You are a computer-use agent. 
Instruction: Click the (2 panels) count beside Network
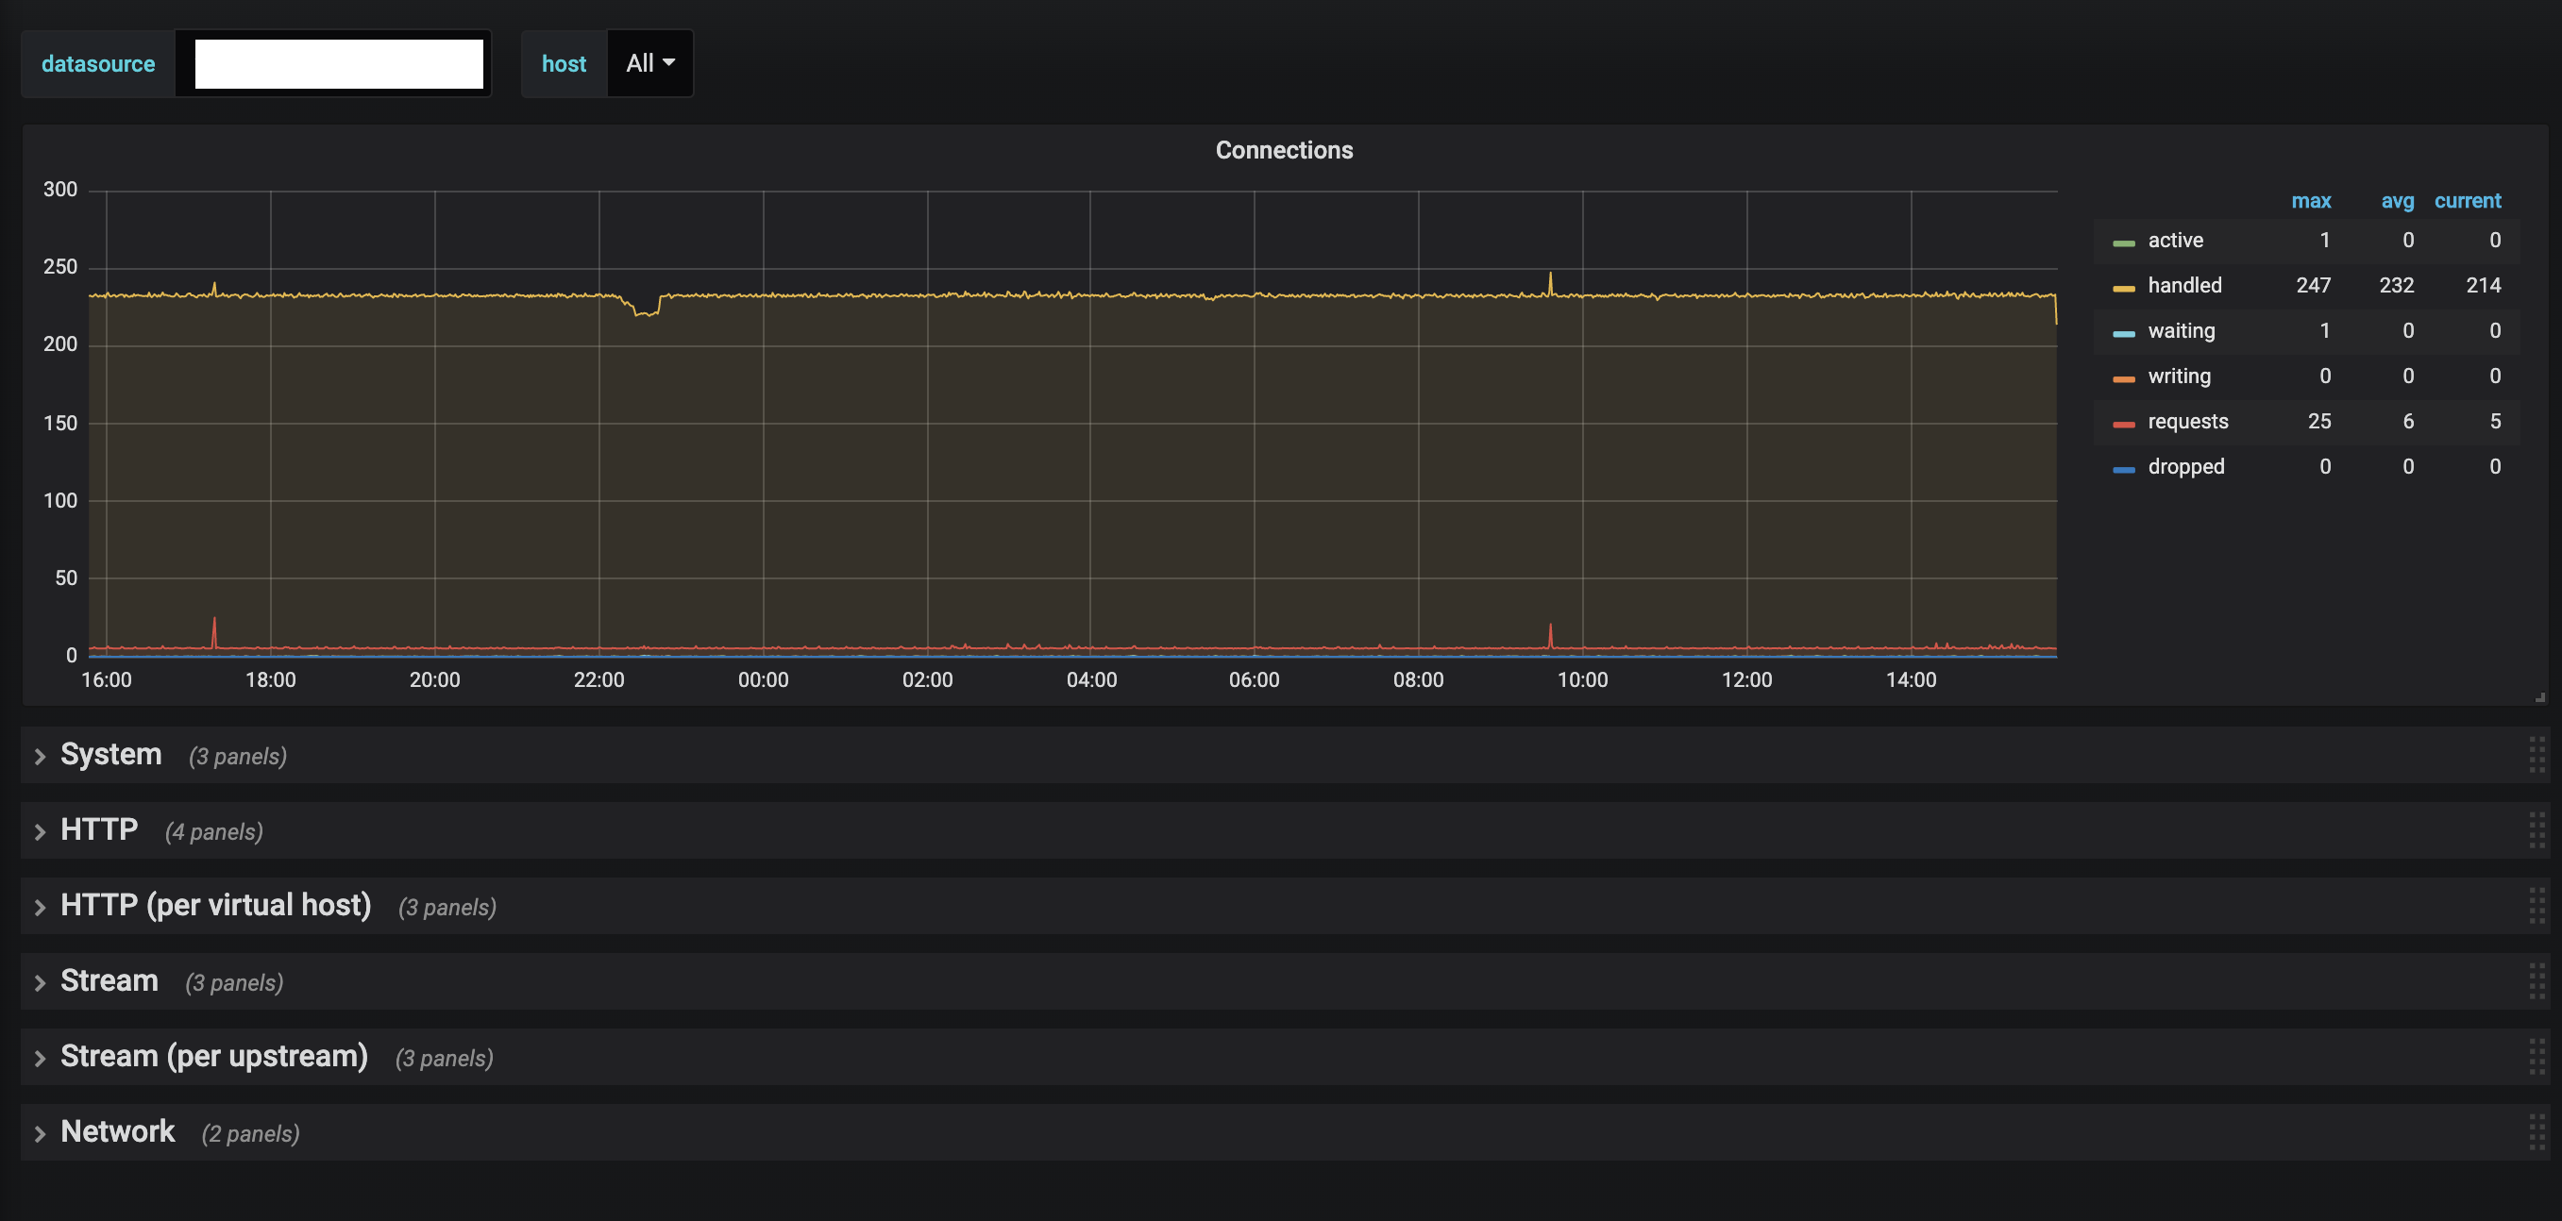[251, 1134]
